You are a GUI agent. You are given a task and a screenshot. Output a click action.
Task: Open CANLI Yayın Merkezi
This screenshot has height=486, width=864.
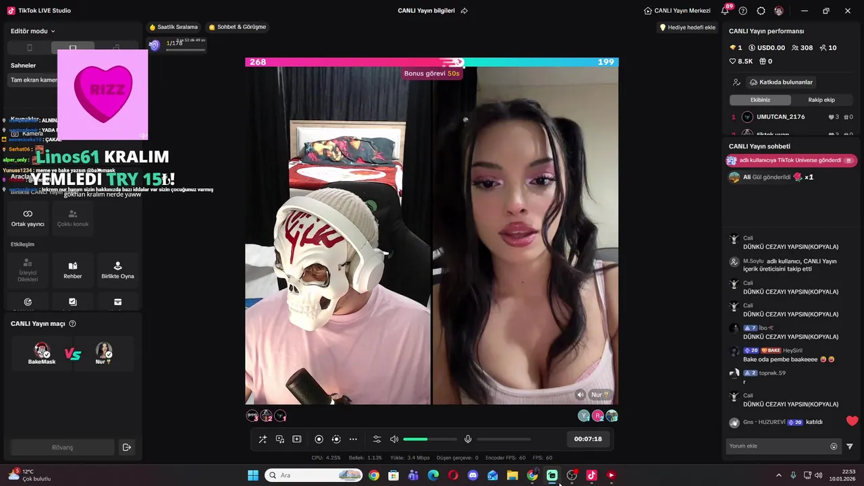(x=677, y=11)
